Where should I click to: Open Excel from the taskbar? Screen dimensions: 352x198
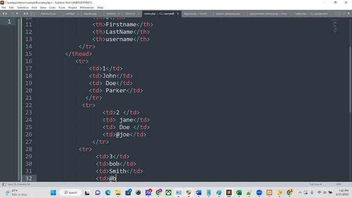pyautogui.click(x=239, y=193)
